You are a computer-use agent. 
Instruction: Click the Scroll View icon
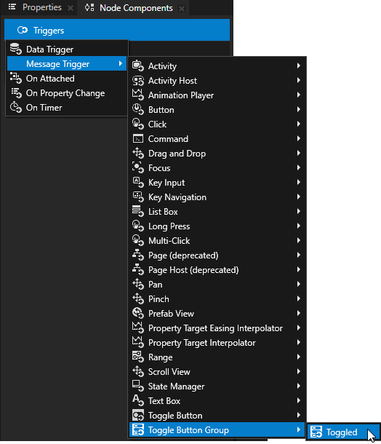click(x=138, y=371)
